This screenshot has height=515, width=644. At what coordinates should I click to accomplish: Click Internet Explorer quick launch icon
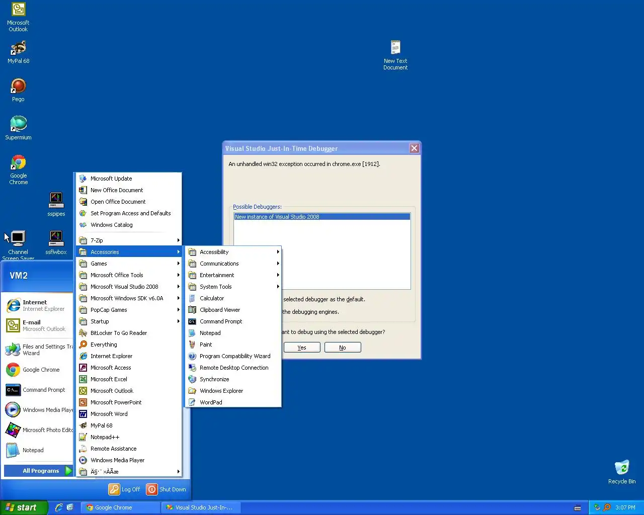point(59,507)
